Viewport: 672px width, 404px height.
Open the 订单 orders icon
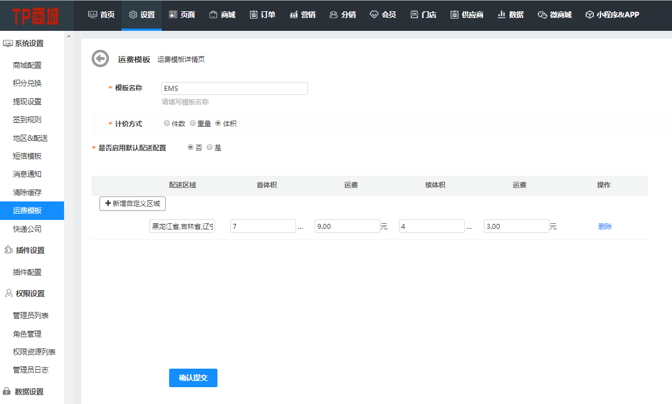(x=254, y=15)
